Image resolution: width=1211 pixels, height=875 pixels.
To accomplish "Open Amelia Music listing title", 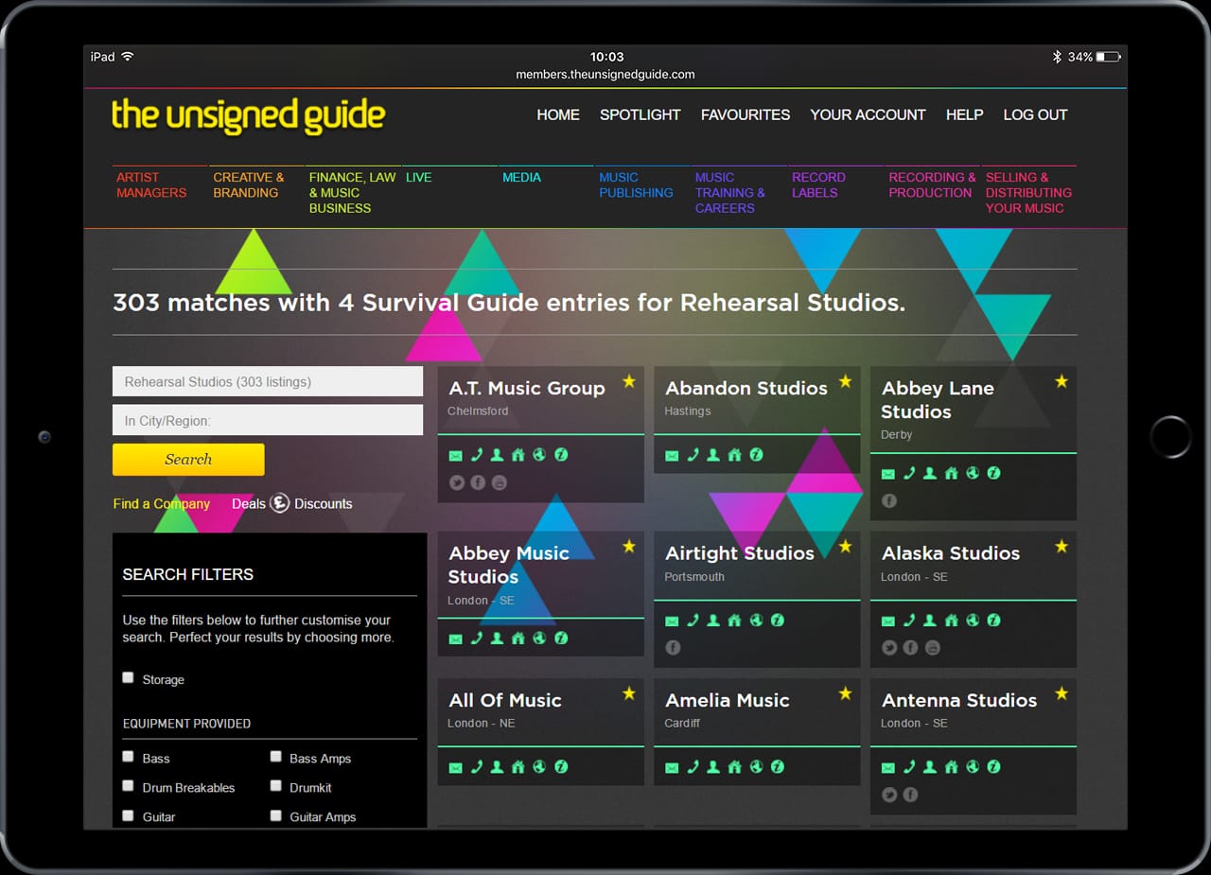I will [x=727, y=700].
